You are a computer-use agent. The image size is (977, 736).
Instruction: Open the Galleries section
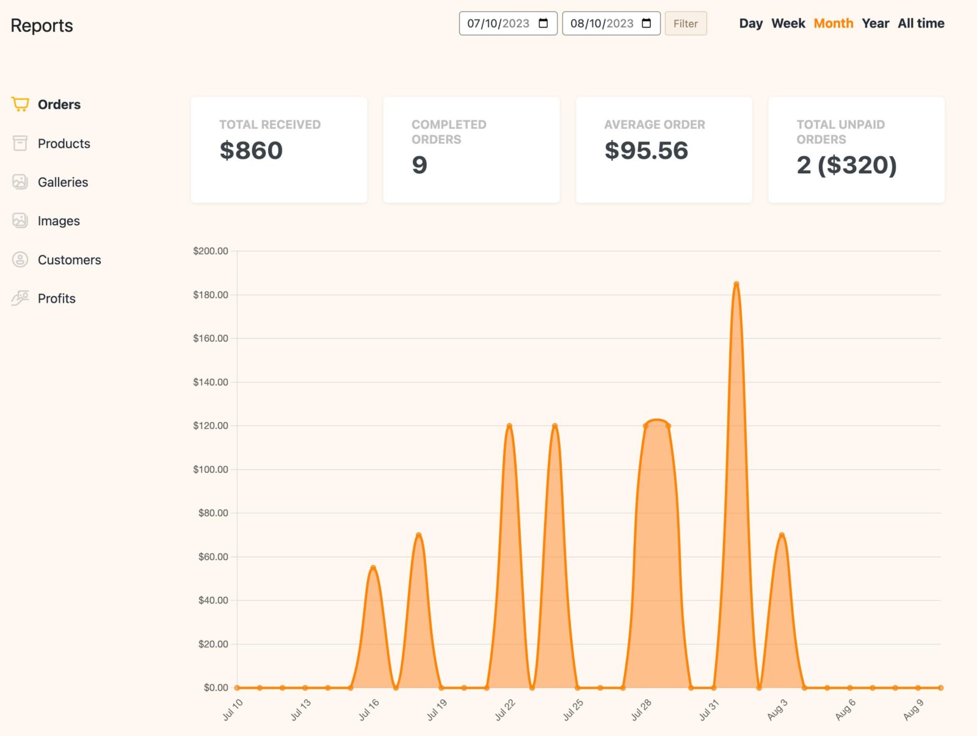point(63,182)
